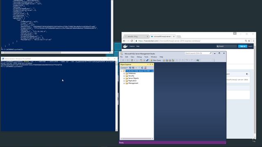Click the zoom magnifier icon in address bar
Viewport: 262px width, 147px height.
point(246,41)
